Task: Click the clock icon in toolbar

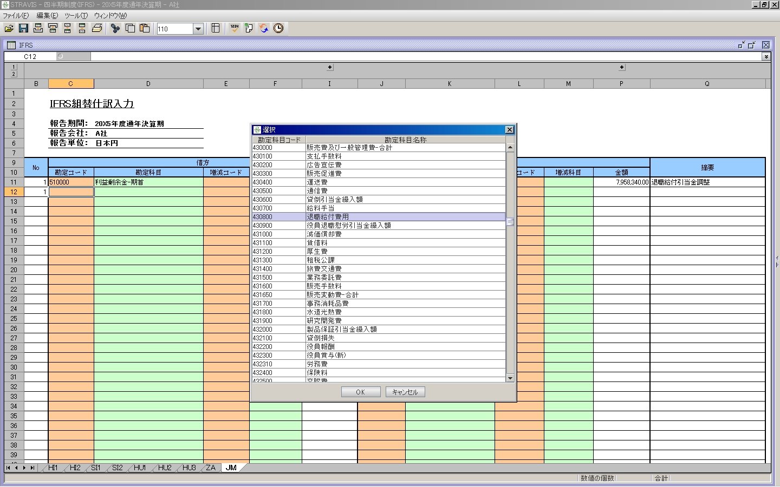Action: 278,29
